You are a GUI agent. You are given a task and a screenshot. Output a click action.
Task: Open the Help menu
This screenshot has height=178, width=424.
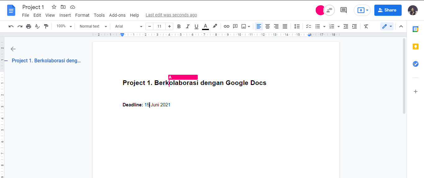click(x=134, y=15)
